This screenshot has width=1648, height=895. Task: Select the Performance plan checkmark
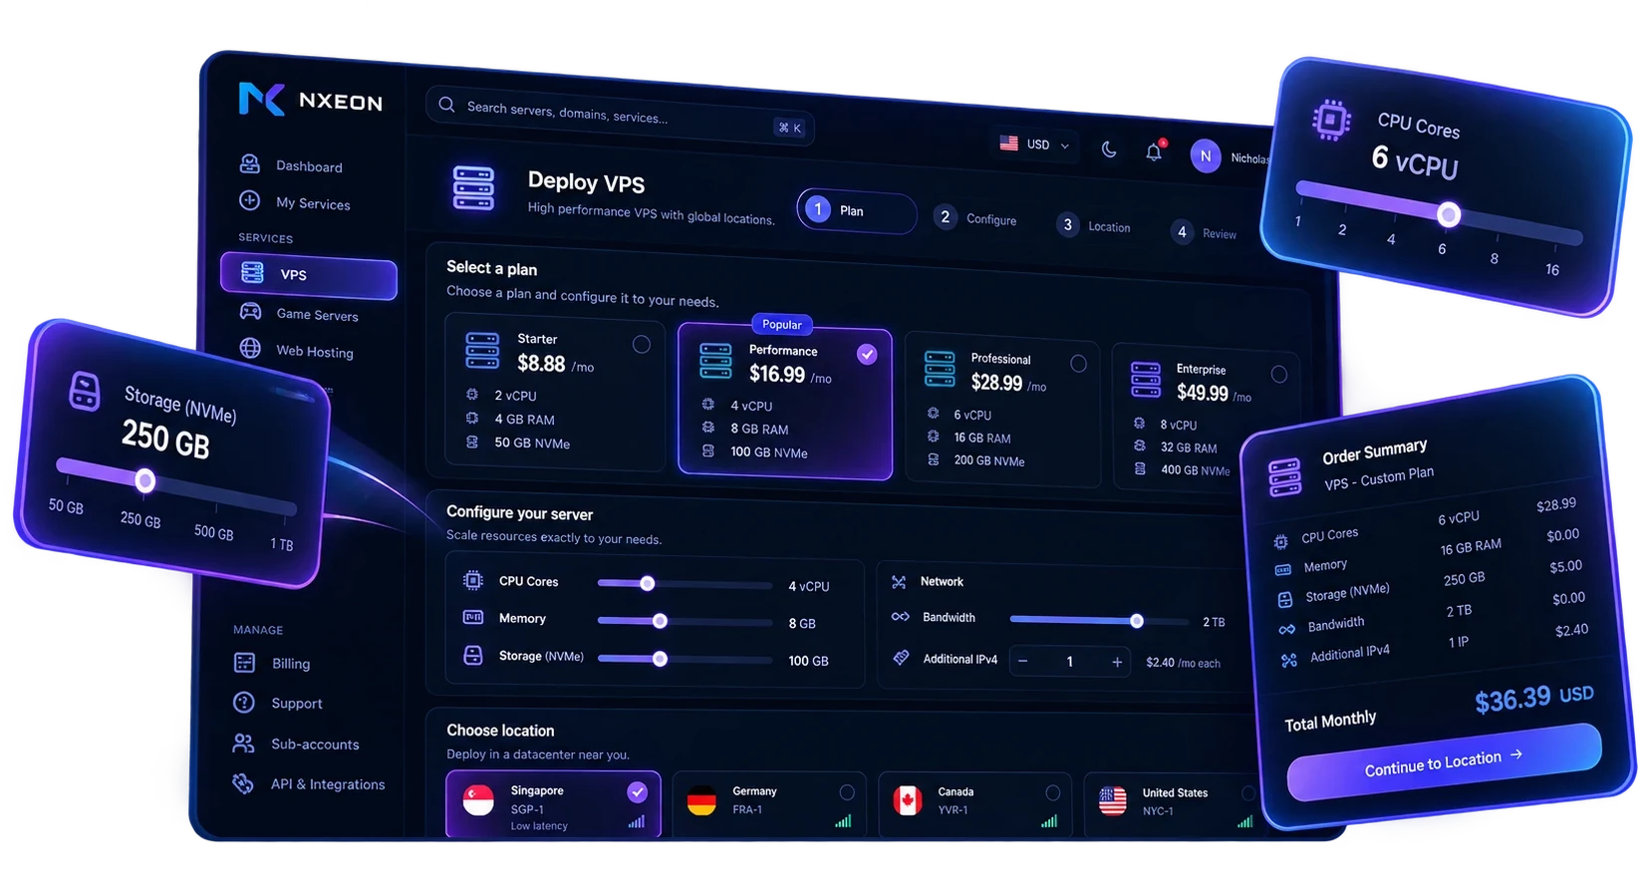click(867, 354)
